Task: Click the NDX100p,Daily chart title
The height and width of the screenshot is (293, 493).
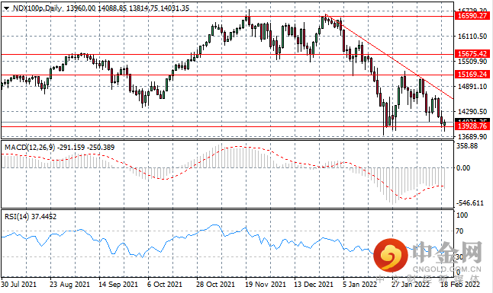Action: 37,8
